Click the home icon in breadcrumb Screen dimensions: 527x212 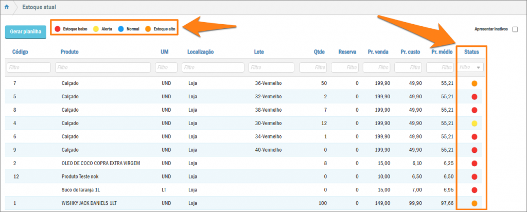click(7, 7)
